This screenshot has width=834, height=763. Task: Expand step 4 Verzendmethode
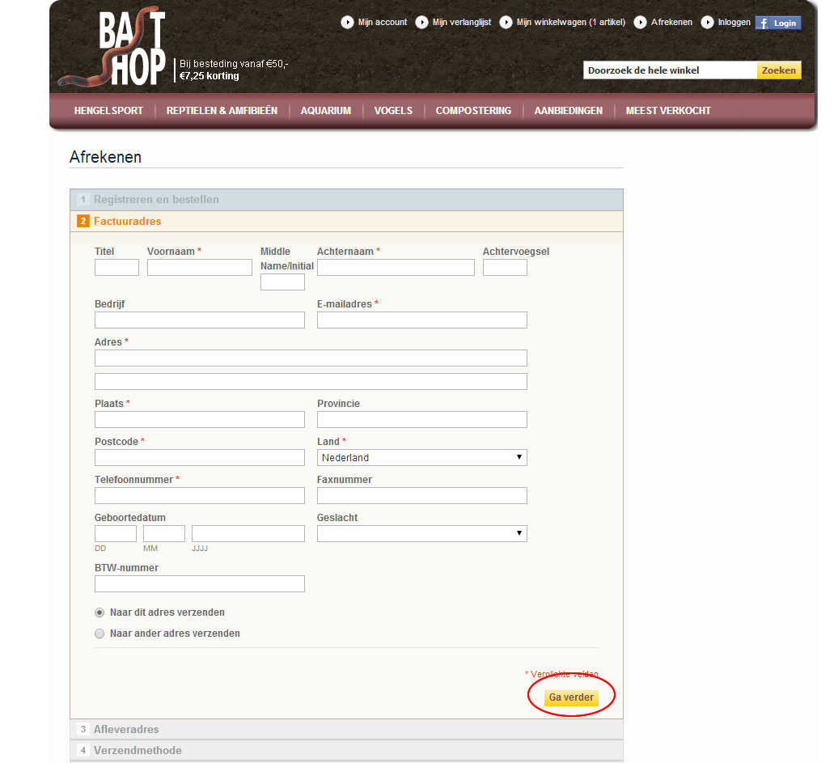tap(346, 750)
